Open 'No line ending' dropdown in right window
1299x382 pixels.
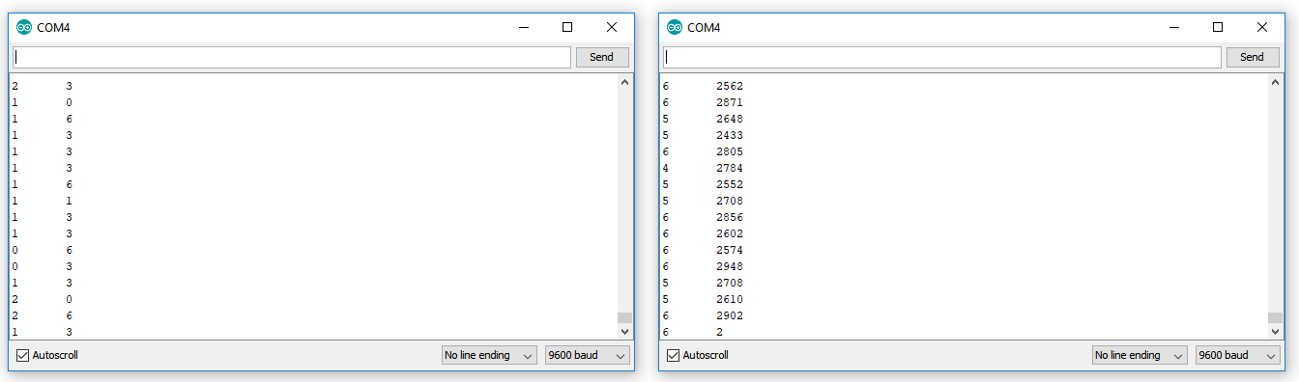coord(1140,355)
